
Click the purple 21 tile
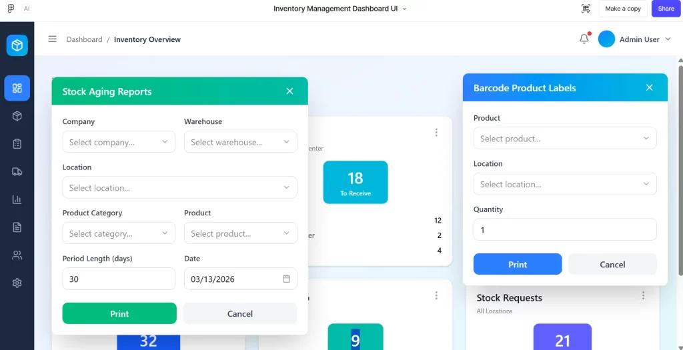[562, 337]
